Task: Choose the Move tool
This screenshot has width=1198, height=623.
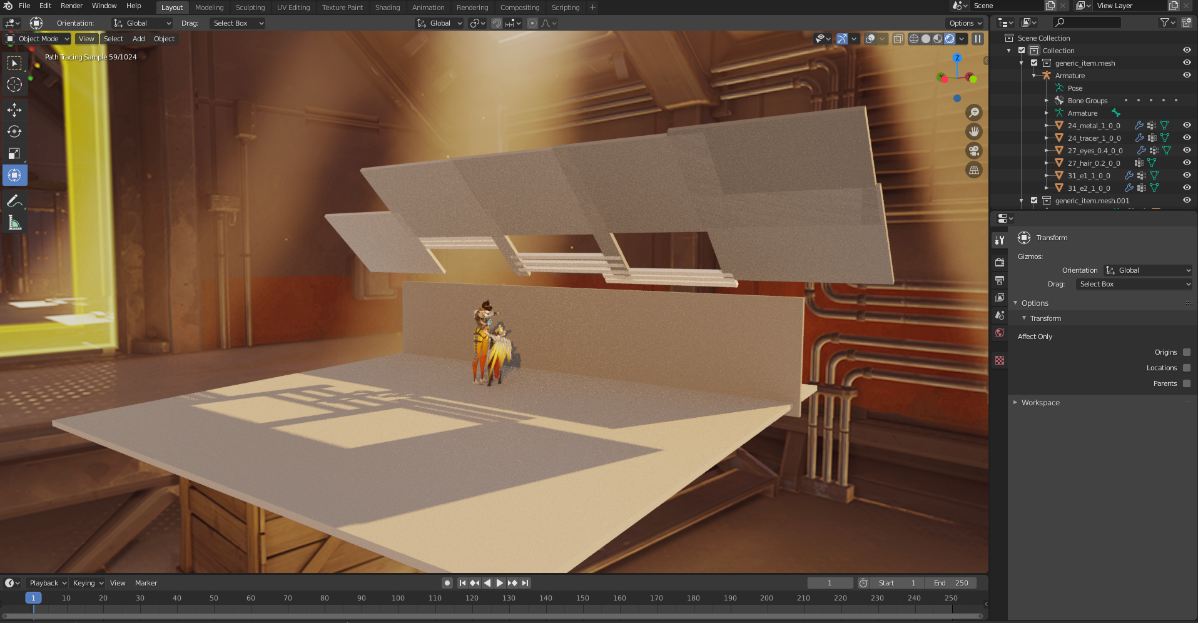Action: click(14, 110)
